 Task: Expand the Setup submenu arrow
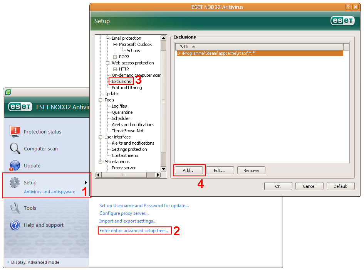coord(86,182)
